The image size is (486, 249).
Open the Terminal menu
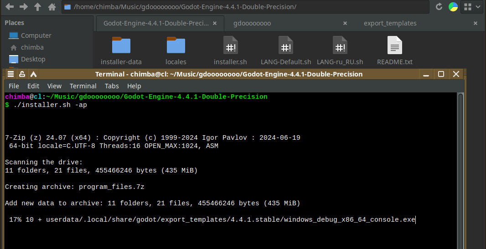pos(83,86)
